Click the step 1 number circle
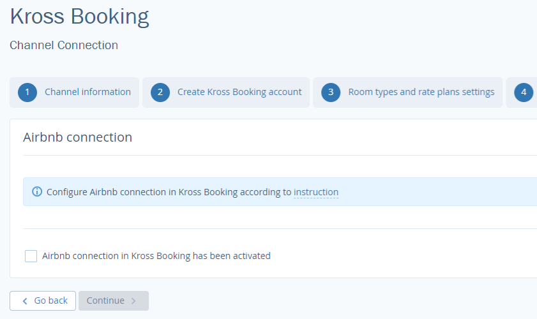This screenshot has height=319, width=537. pos(27,93)
